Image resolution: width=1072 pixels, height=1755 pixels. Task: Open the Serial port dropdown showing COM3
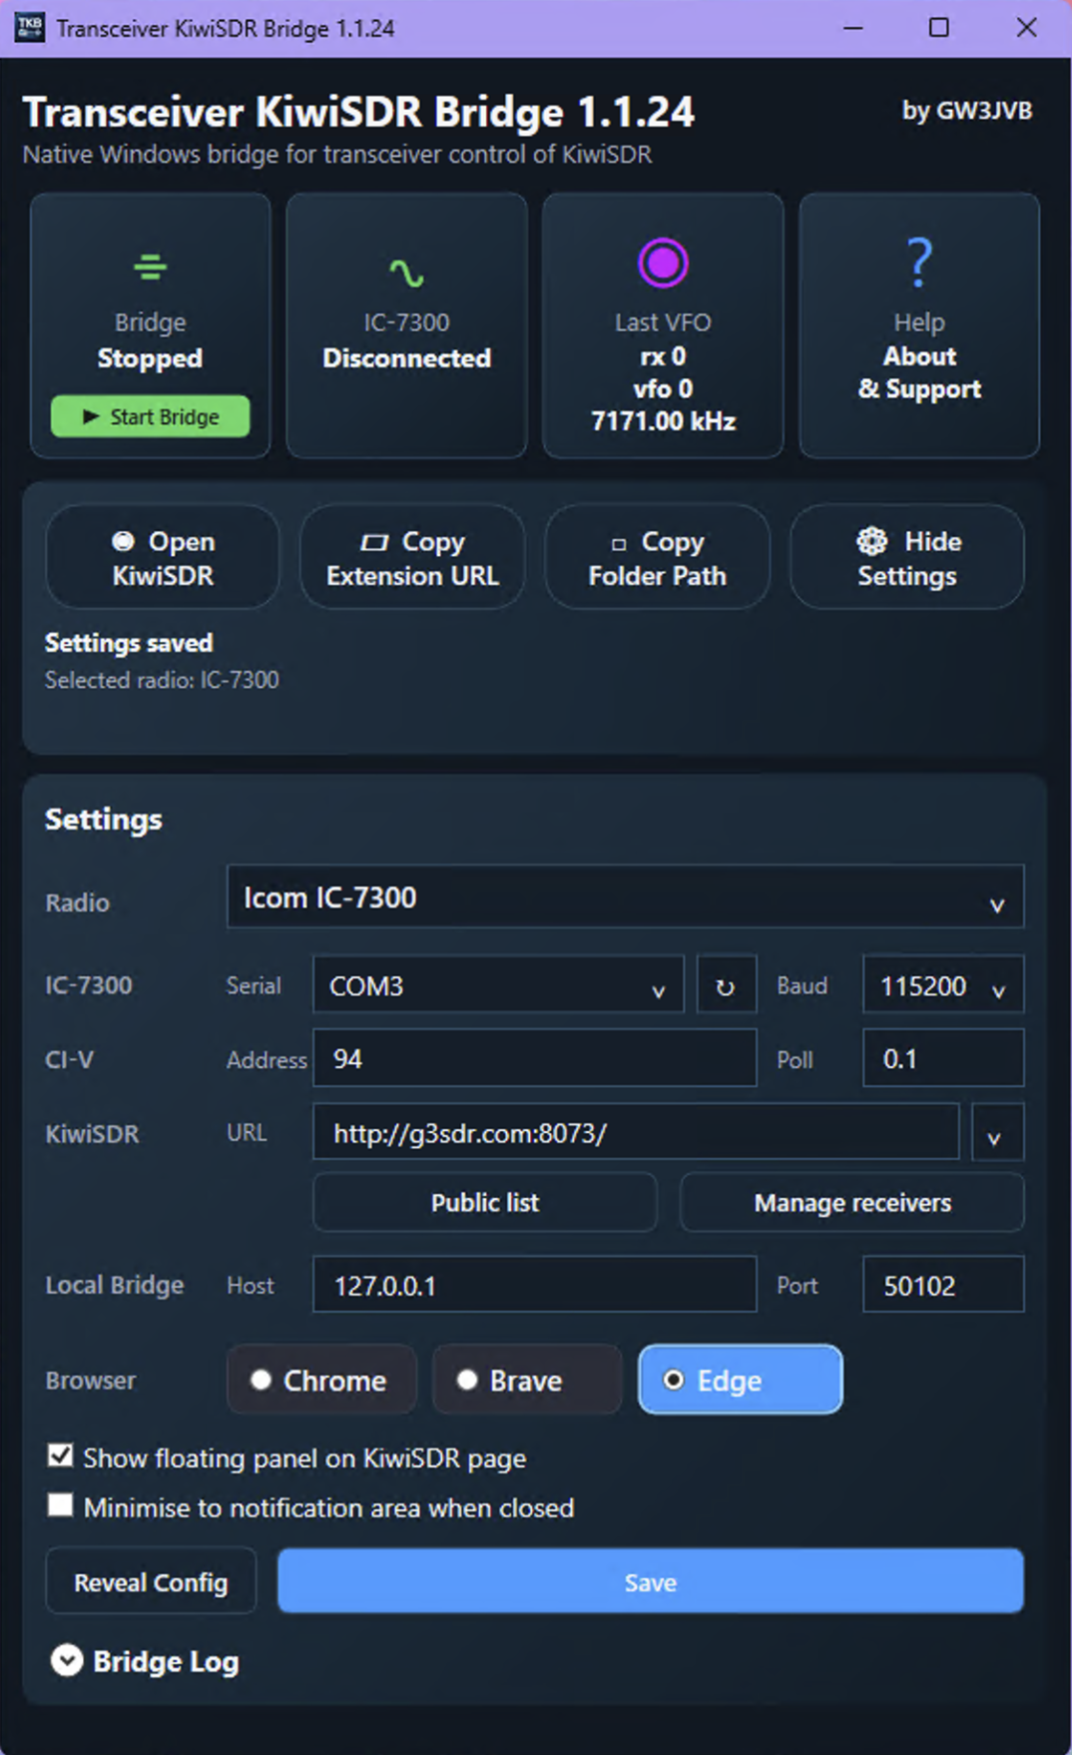coord(498,985)
